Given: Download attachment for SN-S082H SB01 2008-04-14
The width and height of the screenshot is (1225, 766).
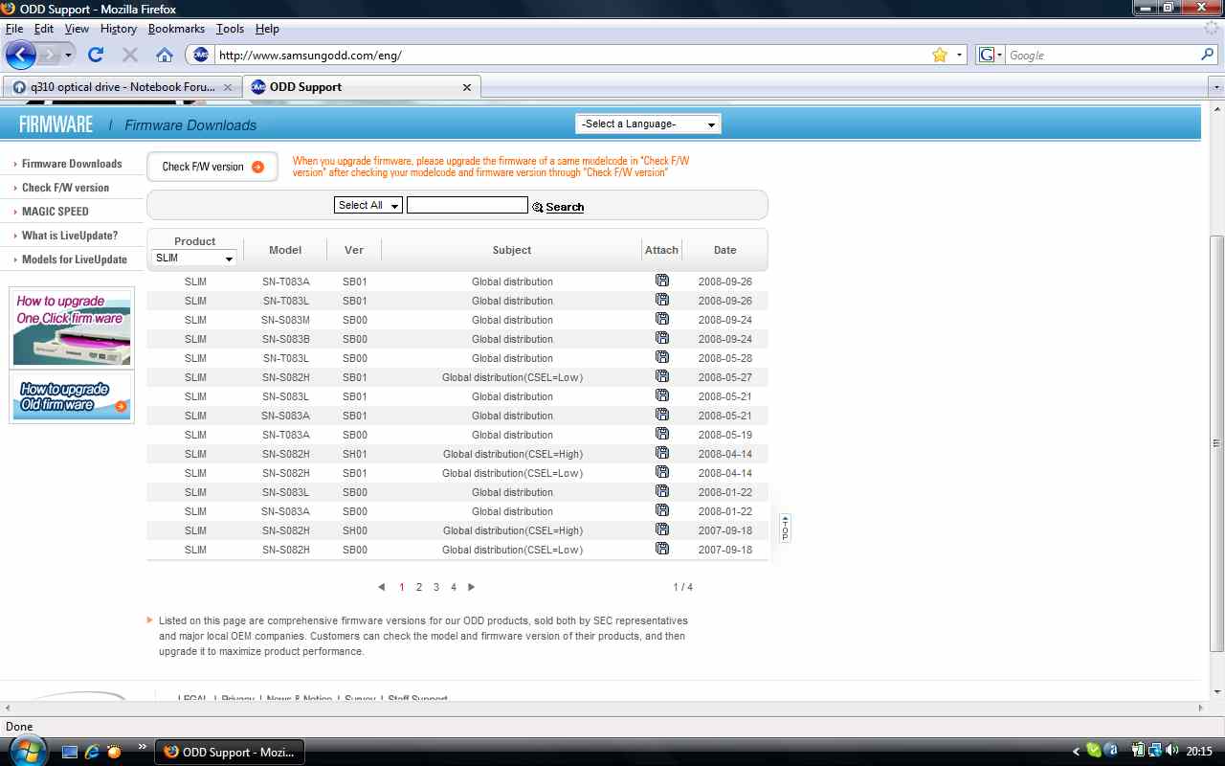Looking at the screenshot, I should pos(662,472).
